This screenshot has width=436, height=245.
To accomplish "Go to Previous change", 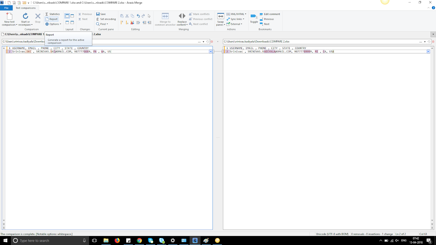I will click(85, 14).
